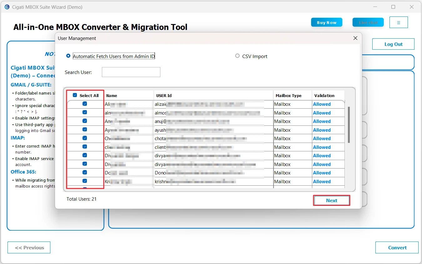
Task: Click Allowed status in the ayush row
Action: pos(322,130)
